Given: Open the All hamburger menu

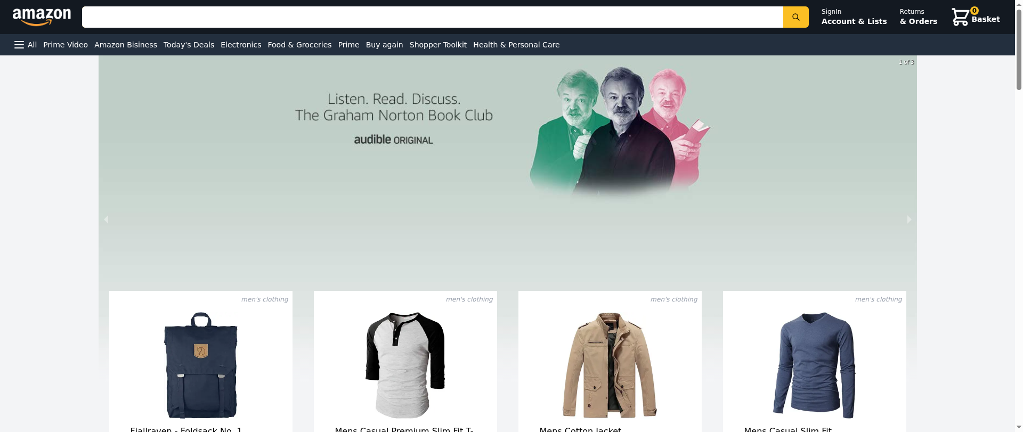Looking at the screenshot, I should click(26, 45).
